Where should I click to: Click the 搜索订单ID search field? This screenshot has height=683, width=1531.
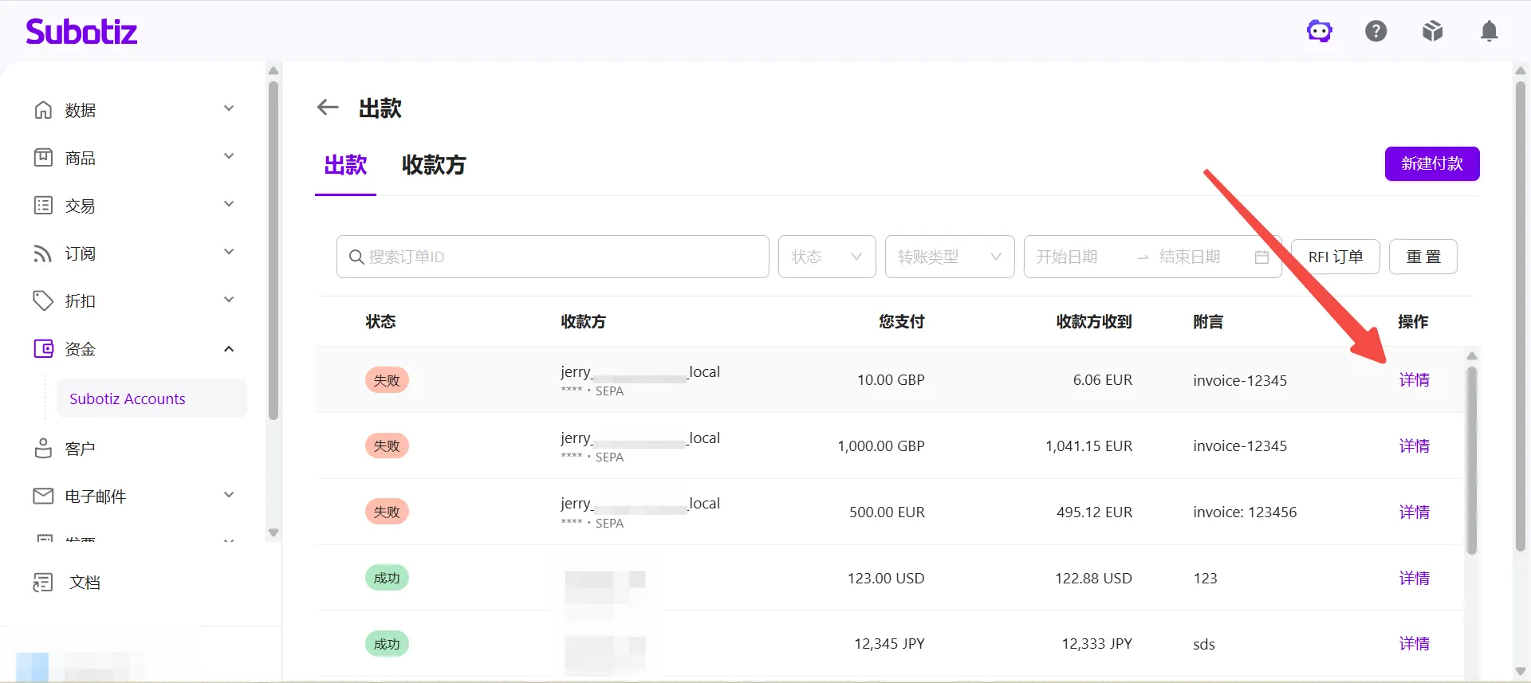553,257
